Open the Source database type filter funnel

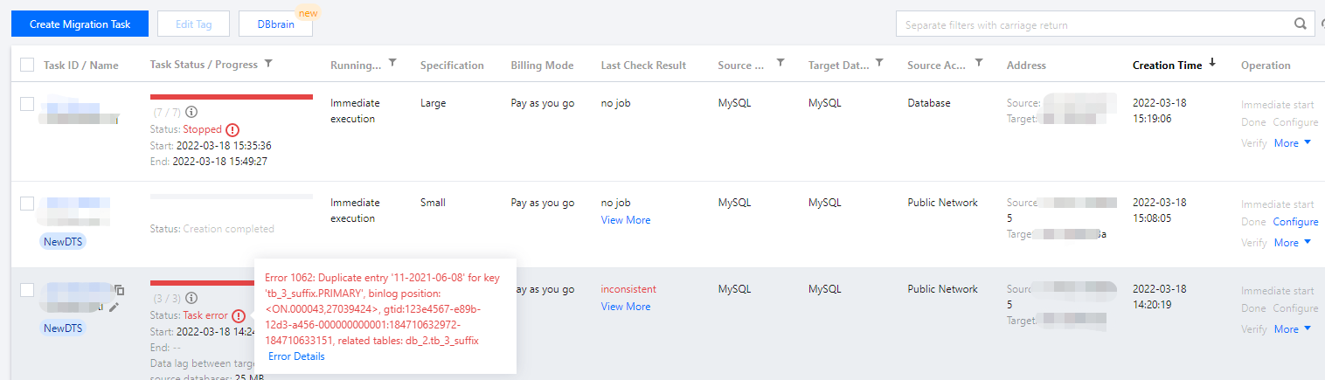point(780,63)
